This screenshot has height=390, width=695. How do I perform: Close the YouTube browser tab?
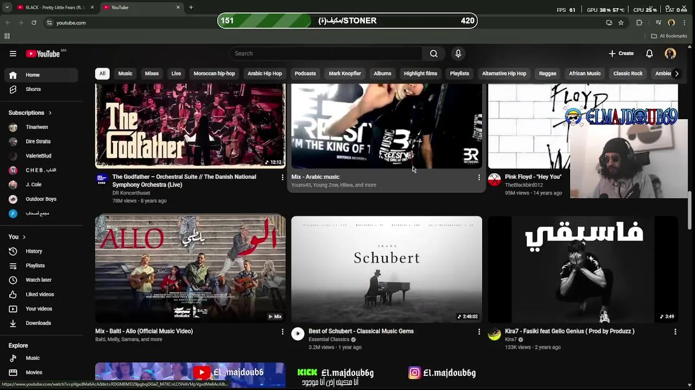[x=178, y=8]
